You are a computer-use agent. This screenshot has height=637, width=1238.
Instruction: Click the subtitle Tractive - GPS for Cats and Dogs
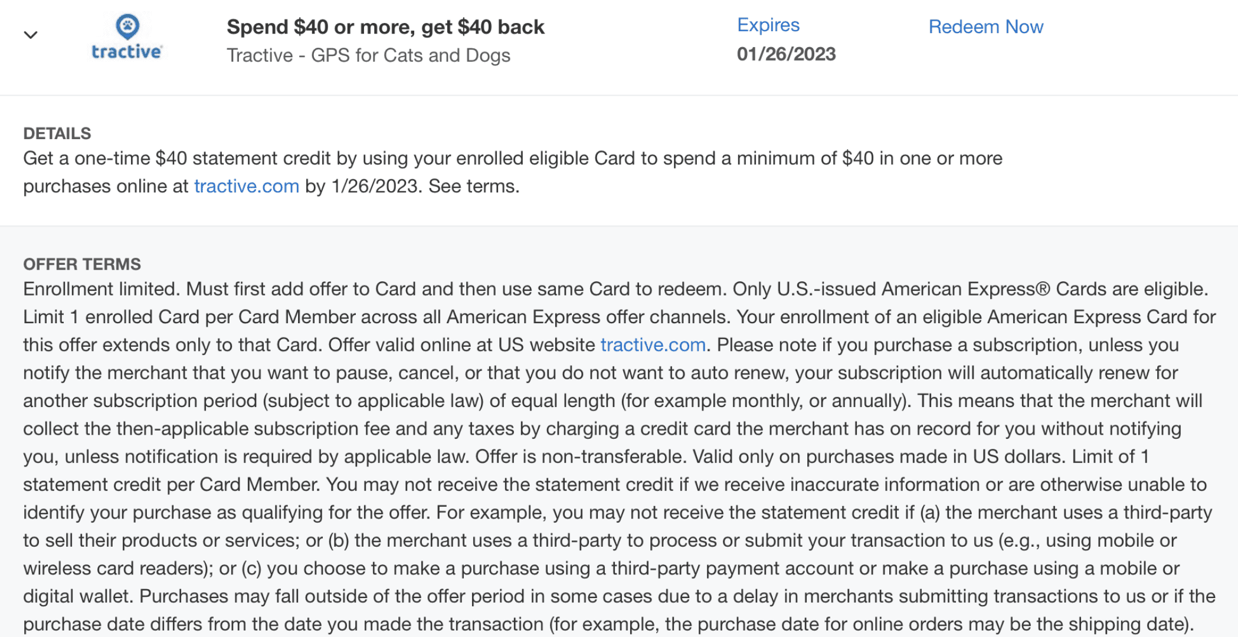tap(368, 55)
